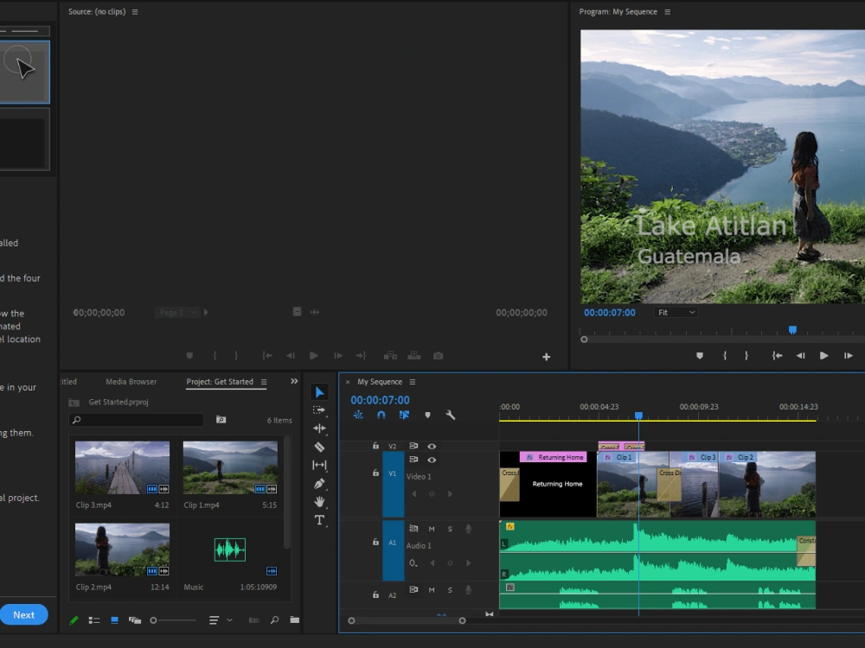Screen dimensions: 865x648
Task: Click the timeline wrench settings icon
Action: click(450, 415)
